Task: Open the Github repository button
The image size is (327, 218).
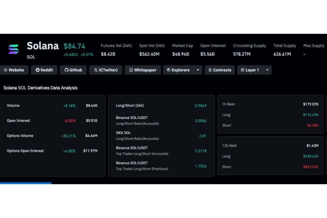Action: pyautogui.click(x=73, y=70)
